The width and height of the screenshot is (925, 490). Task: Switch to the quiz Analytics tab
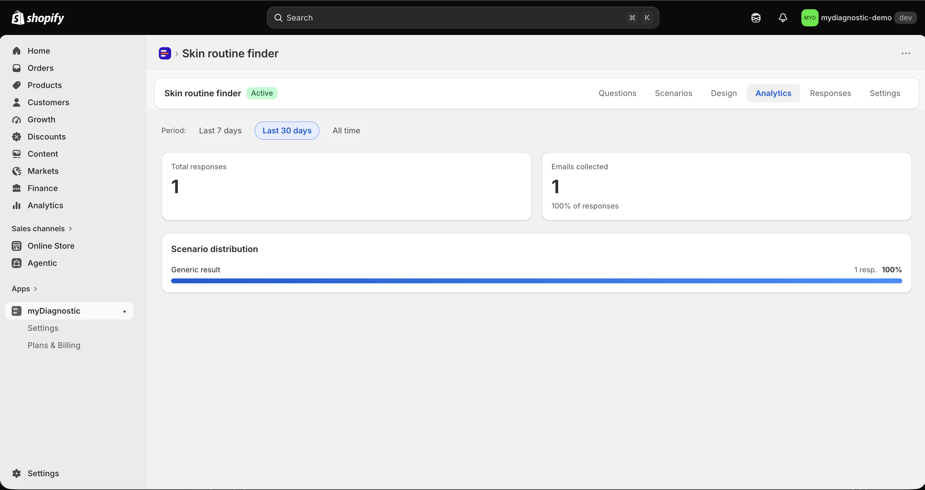(773, 93)
